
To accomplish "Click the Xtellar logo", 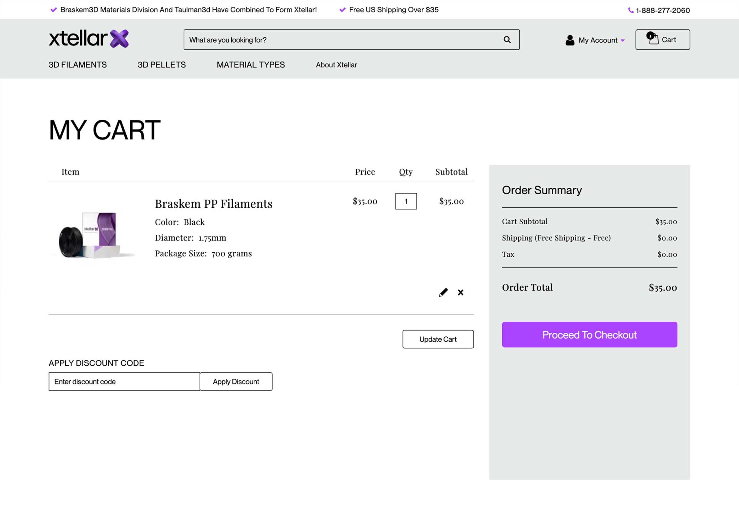I will click(89, 39).
